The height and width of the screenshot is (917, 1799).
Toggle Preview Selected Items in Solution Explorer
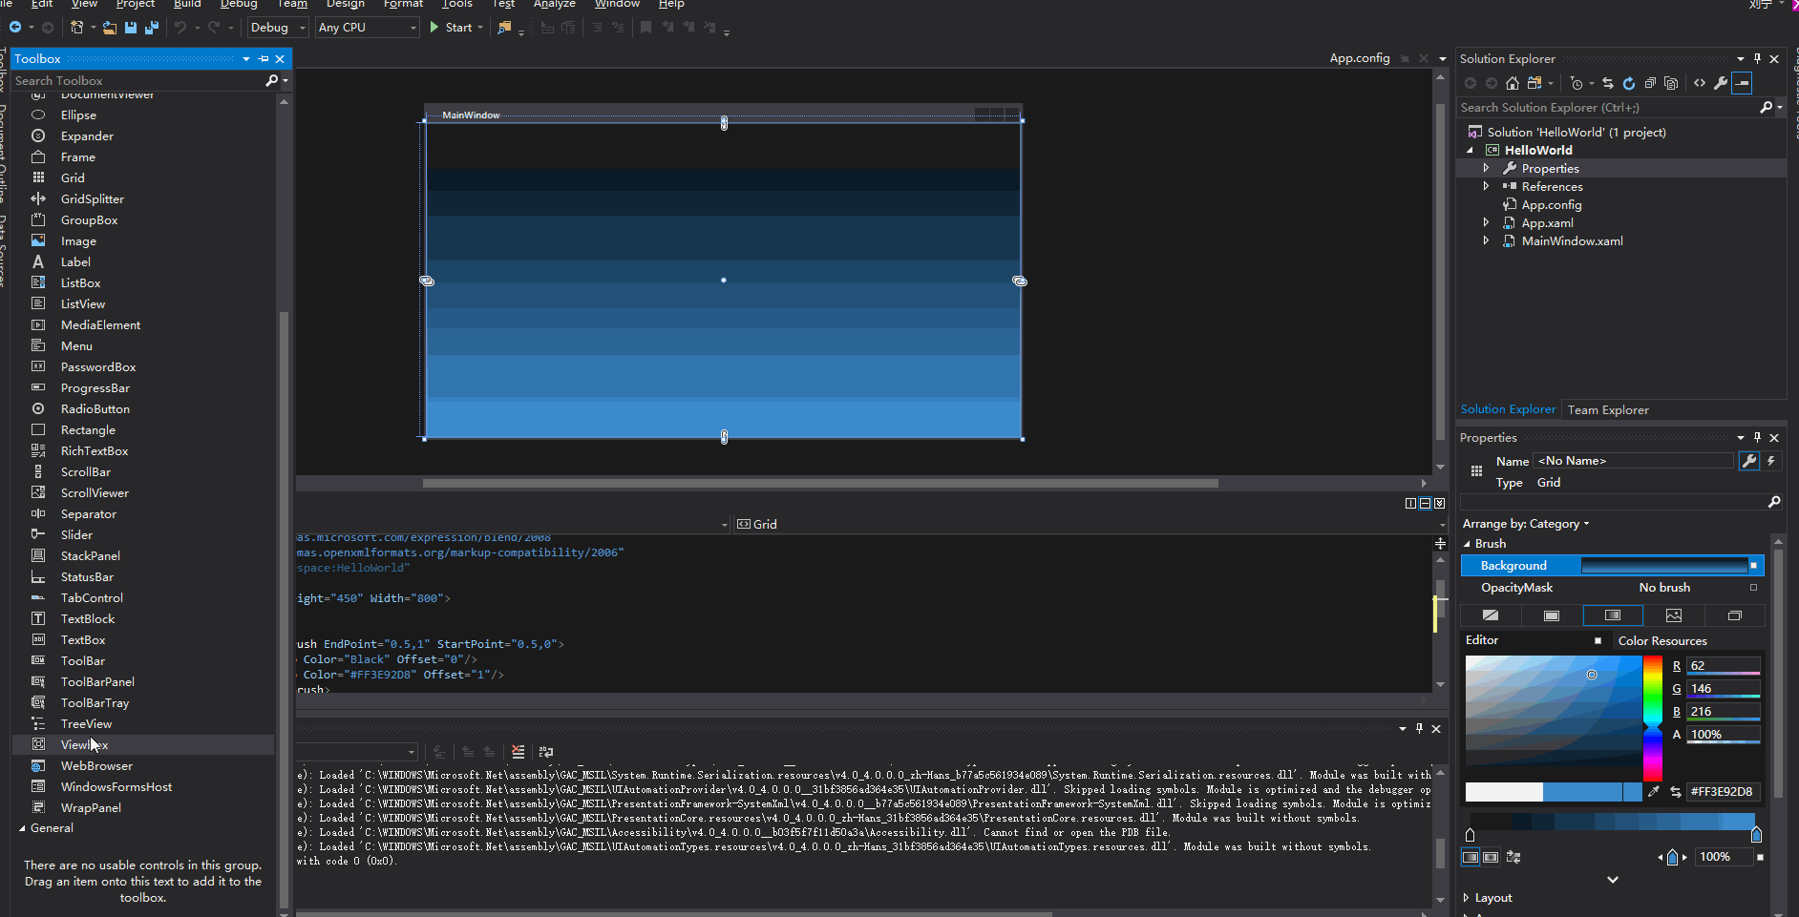click(1743, 83)
